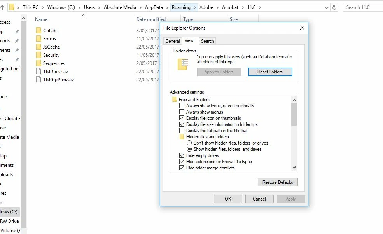Uncheck 'Hide extensions for known file types'
The width and height of the screenshot is (383, 234).
[x=182, y=162]
